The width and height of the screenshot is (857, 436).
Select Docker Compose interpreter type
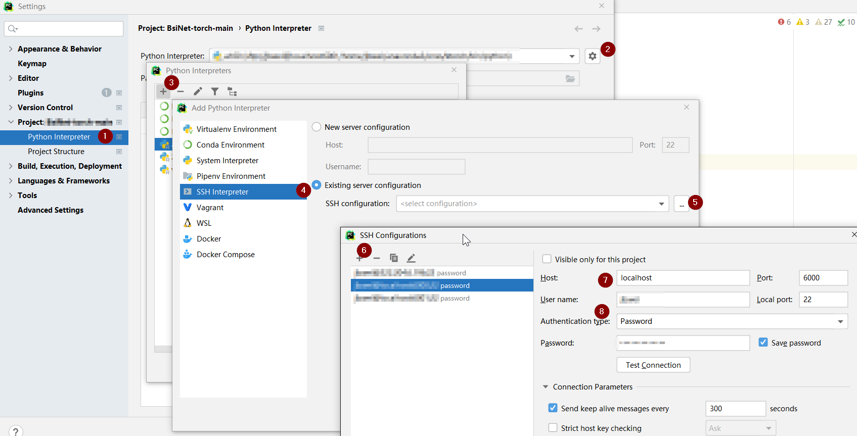click(243, 255)
